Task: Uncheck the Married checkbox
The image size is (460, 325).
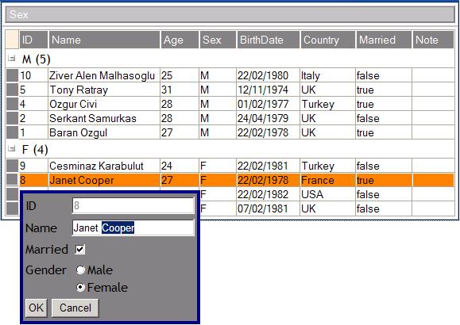Action: click(79, 250)
